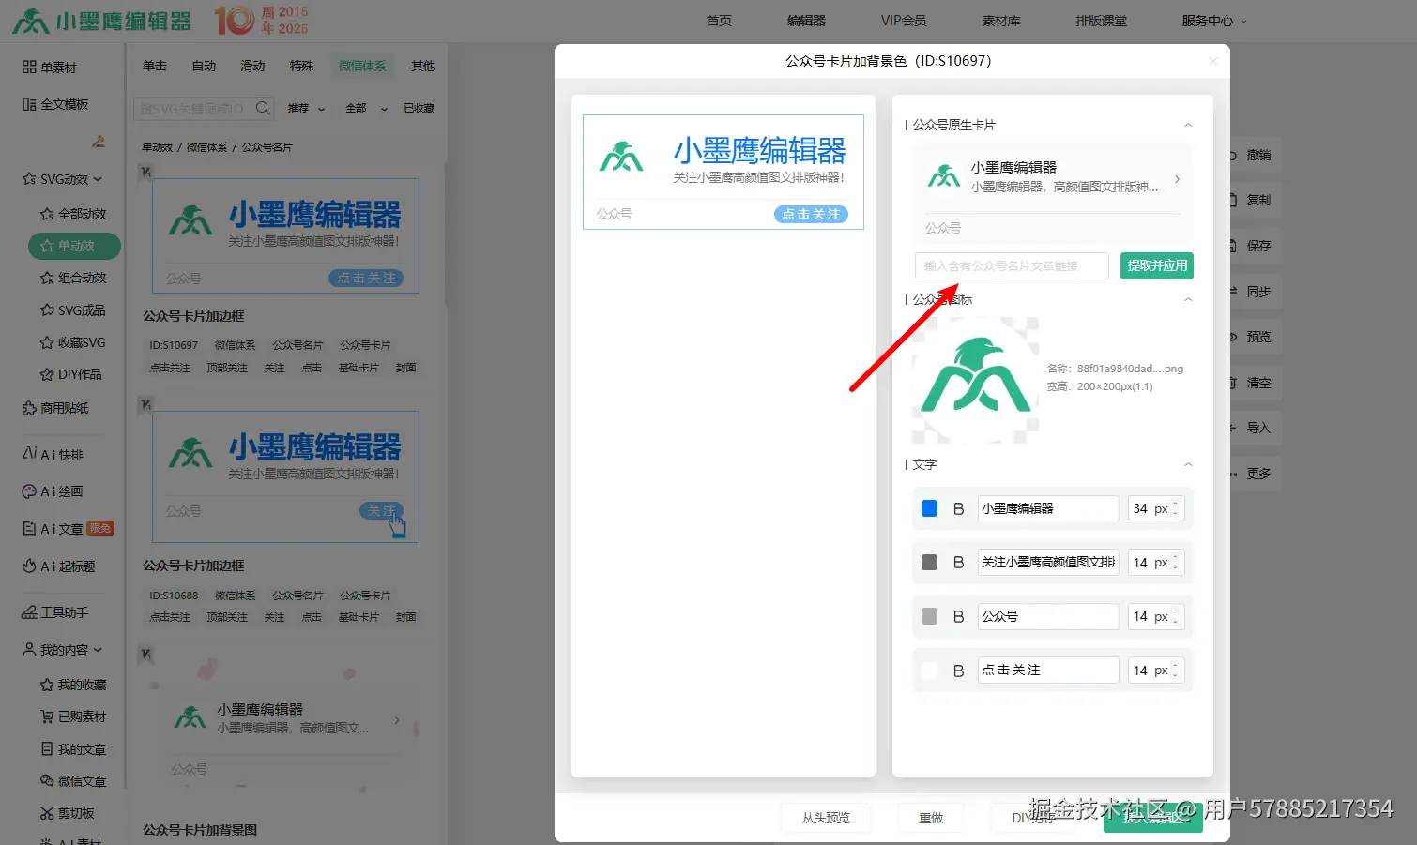Expand the SVG动效 sidebar section

(62, 178)
